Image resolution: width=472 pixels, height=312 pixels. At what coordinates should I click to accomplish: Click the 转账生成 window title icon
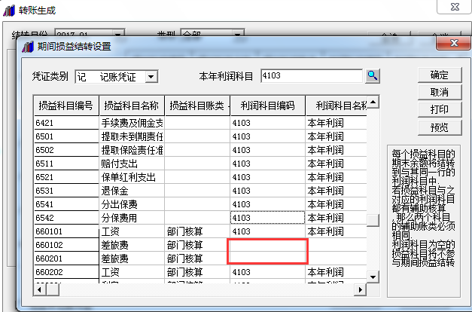(x=9, y=11)
